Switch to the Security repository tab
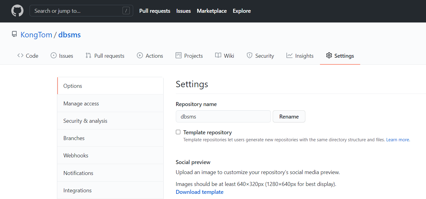The image size is (426, 199). [260, 56]
